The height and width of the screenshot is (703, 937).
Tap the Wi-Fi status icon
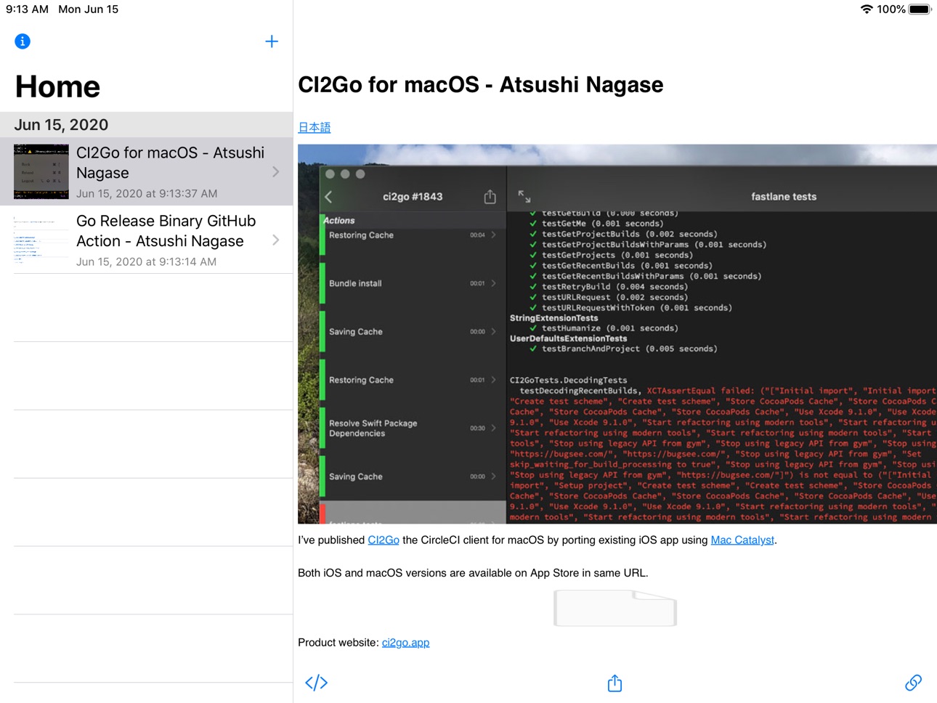[866, 9]
